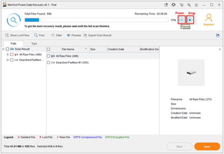Tick the Scan Result tree checkbox
This screenshot has height=154, width=224.
[x=8, y=49]
